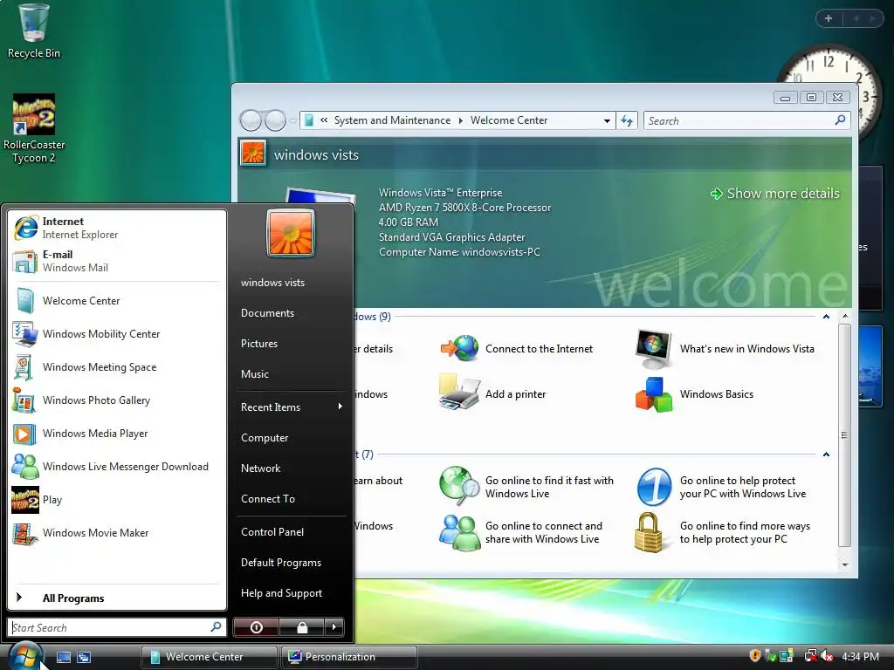
Task: Expand Recent Items submenu
Action: coord(291,407)
